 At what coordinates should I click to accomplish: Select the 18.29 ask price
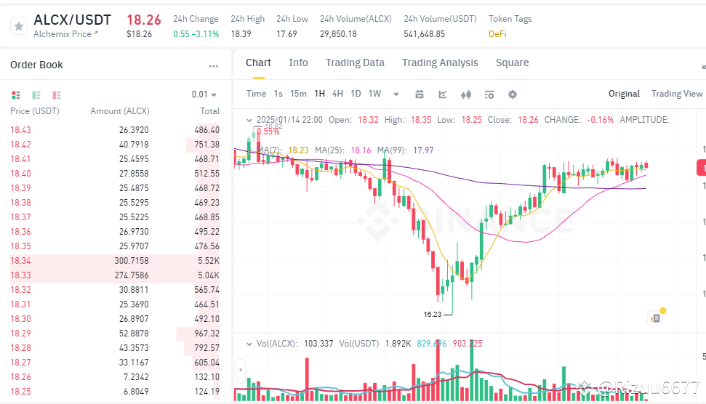20,334
